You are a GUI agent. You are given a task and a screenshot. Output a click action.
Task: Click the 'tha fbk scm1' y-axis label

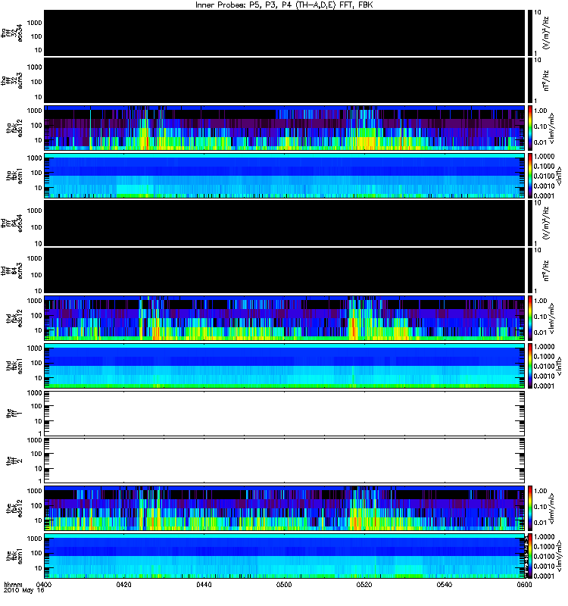coord(14,176)
